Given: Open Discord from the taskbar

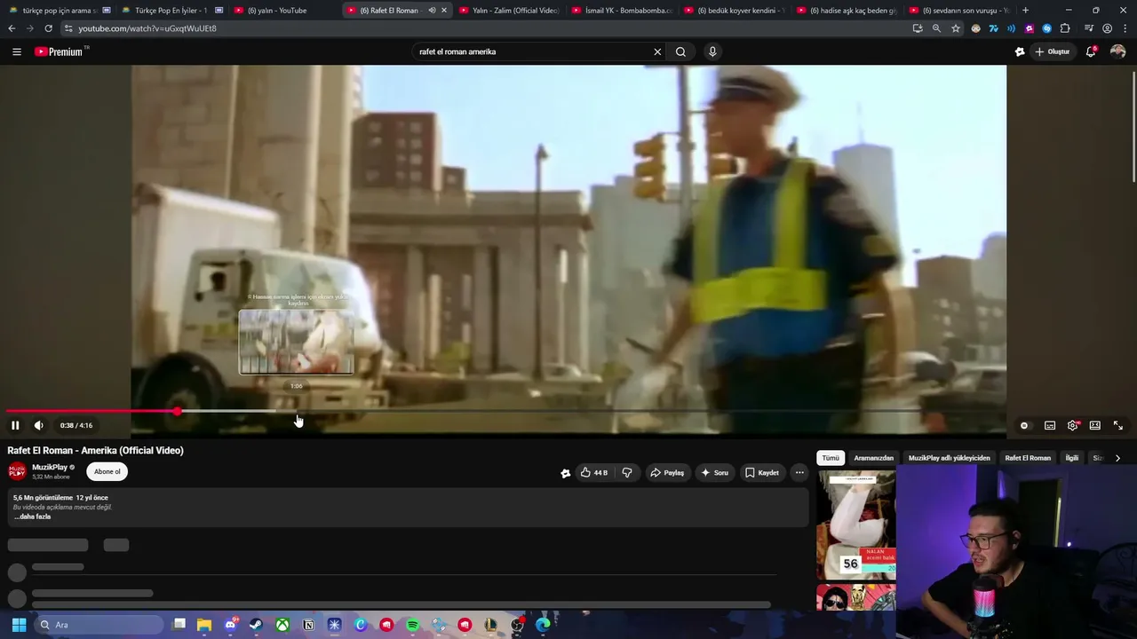Looking at the screenshot, I should (x=231, y=625).
